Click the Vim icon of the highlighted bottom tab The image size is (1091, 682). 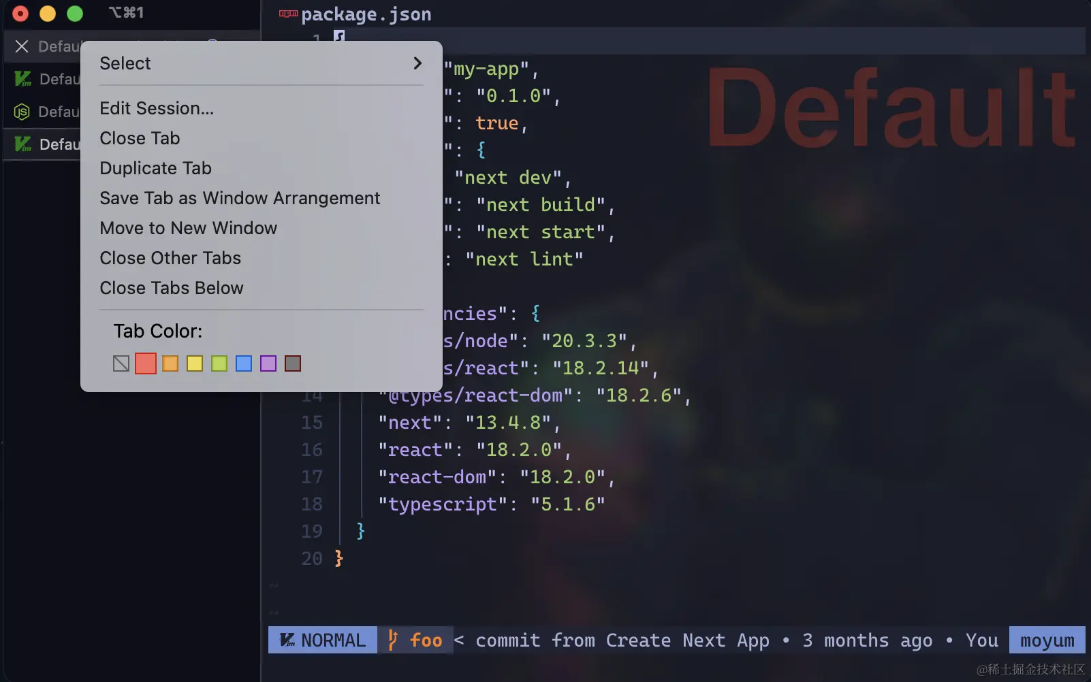(x=23, y=144)
